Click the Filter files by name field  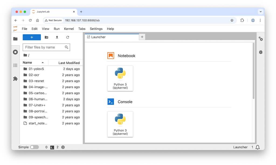coord(44,47)
